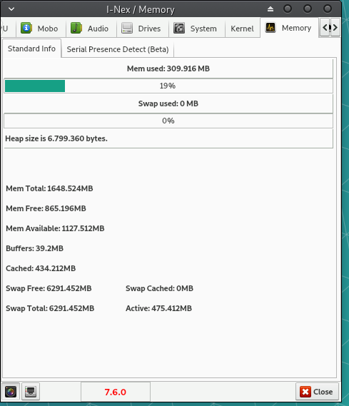The width and height of the screenshot is (349, 406).
Task: Click 'Heap size is 6.799.360 bytes.' text
Action: 56,138
